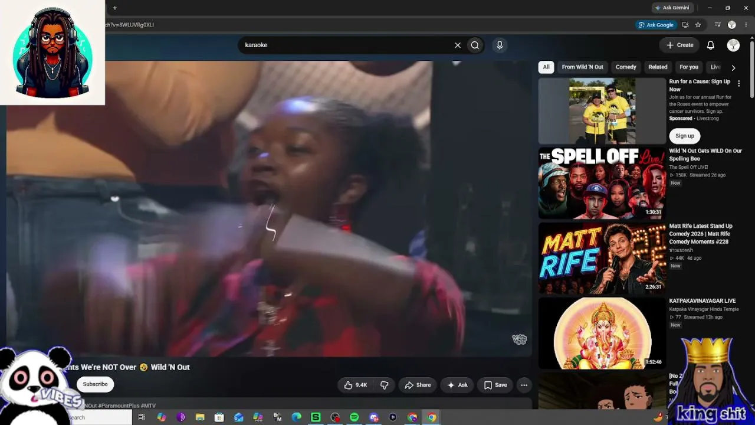Click the Ask button under the video
Image resolution: width=755 pixels, height=425 pixels.
click(457, 385)
